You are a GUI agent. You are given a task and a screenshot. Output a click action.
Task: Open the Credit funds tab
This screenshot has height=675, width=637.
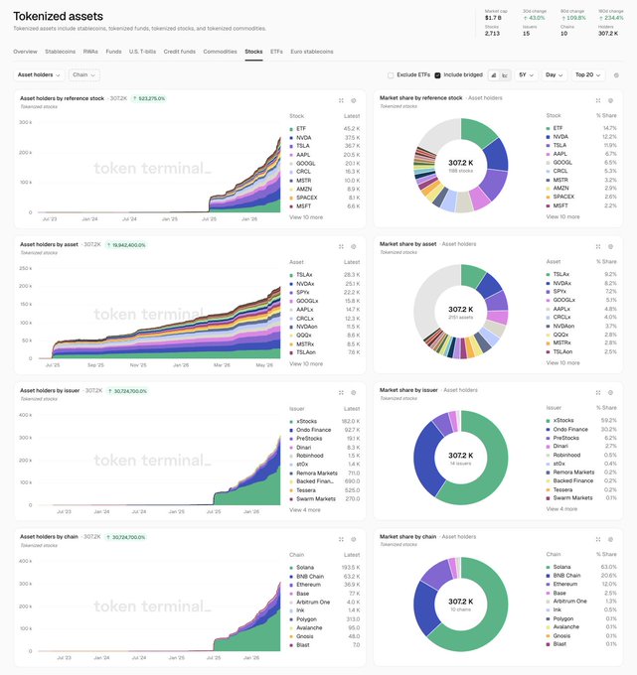[x=179, y=52]
